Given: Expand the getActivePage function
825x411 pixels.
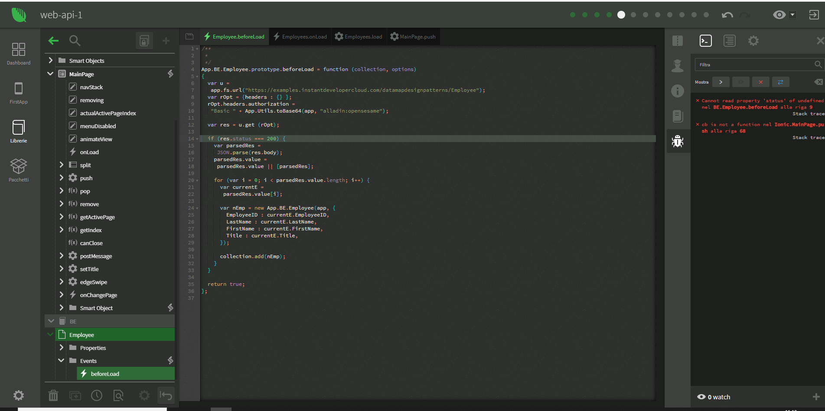Looking at the screenshot, I should [61, 217].
